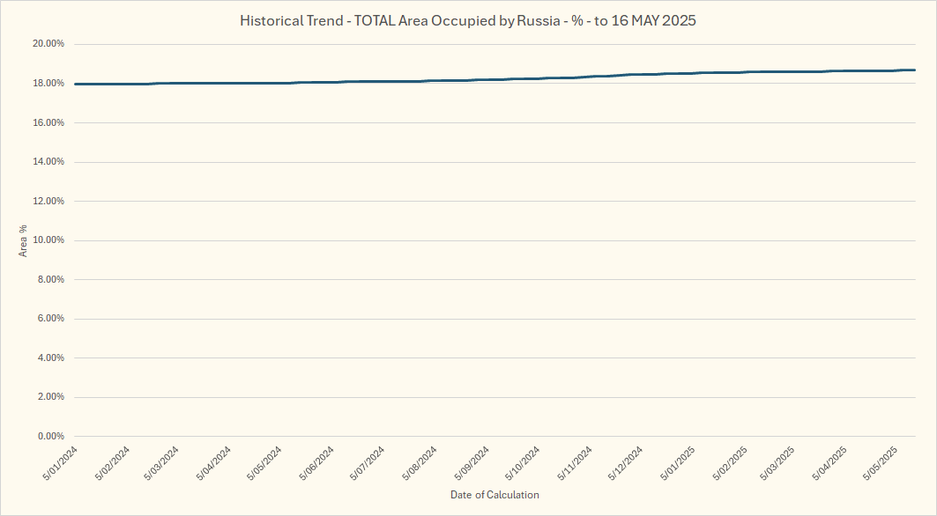Select the 6.00% y-axis label
The width and height of the screenshot is (937, 516).
coord(48,319)
